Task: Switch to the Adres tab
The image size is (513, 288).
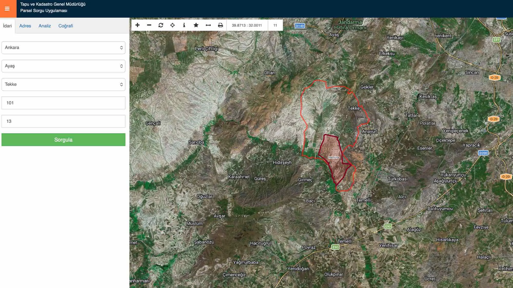Action: pos(25,26)
